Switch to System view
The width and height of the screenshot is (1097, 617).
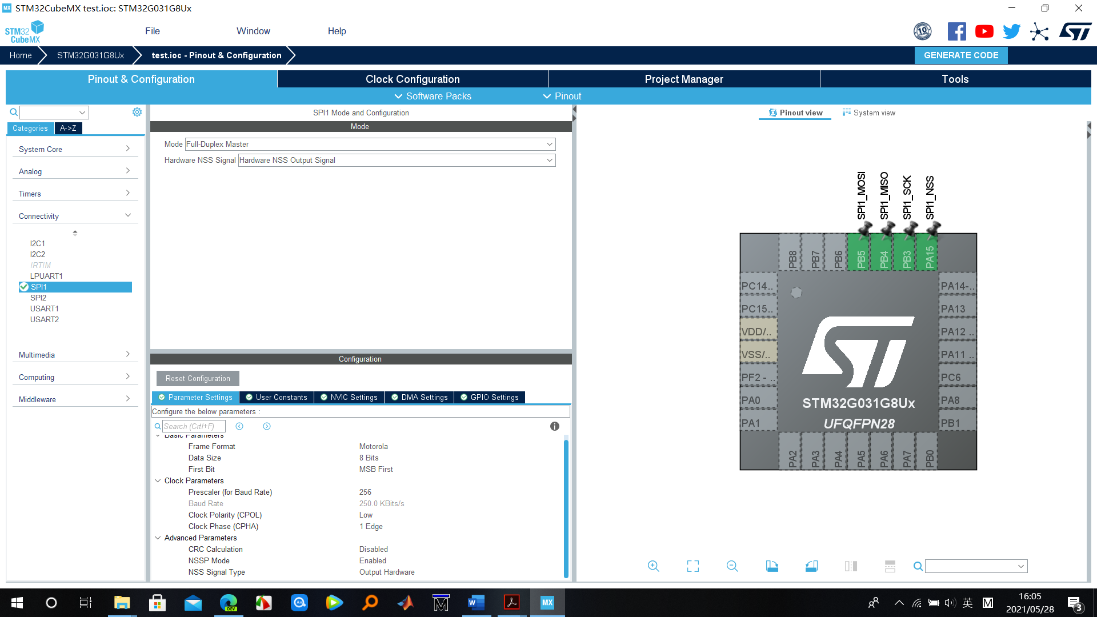point(868,113)
